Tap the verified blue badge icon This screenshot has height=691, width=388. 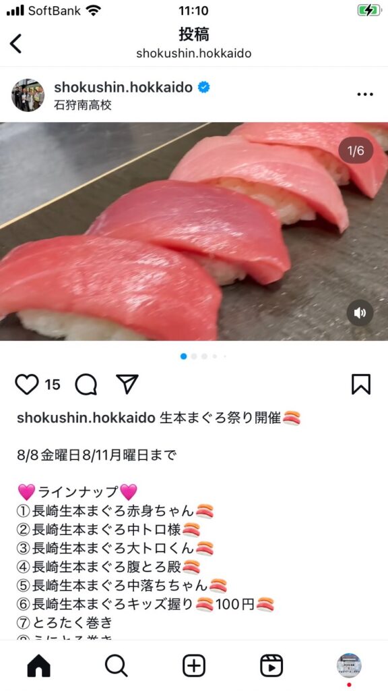[x=203, y=87]
